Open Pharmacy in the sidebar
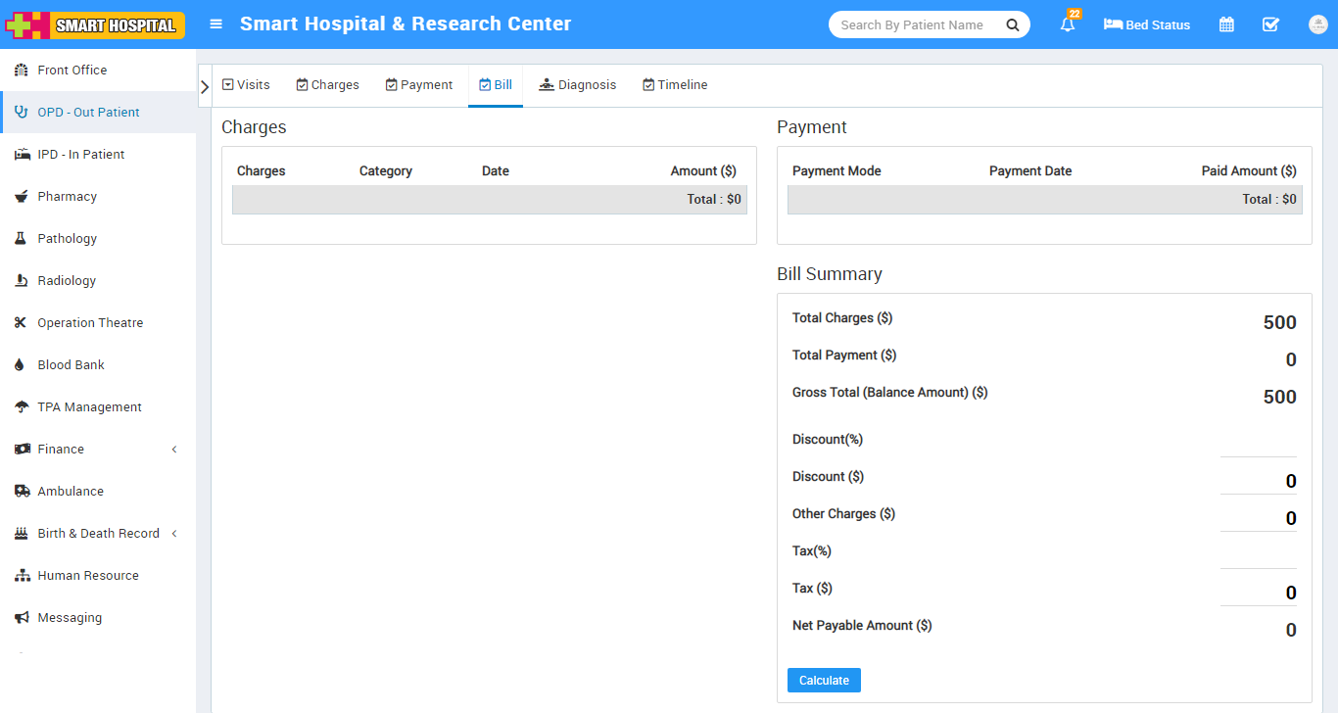Screen dimensions: 1338x713 click(67, 197)
